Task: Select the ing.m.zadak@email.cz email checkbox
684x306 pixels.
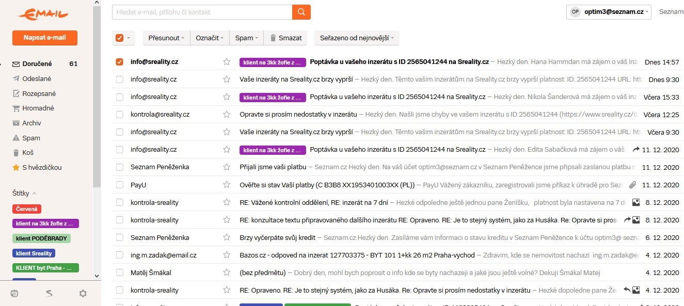Action: (120, 255)
